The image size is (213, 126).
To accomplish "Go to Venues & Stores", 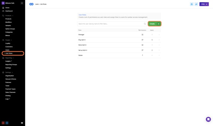I will click(11, 79).
